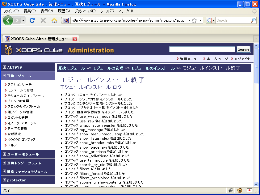
Task: Click the Firefox Google search field
Action: tap(233, 20)
